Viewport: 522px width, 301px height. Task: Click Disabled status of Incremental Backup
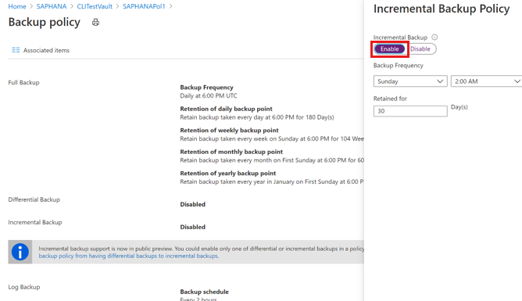tap(193, 227)
